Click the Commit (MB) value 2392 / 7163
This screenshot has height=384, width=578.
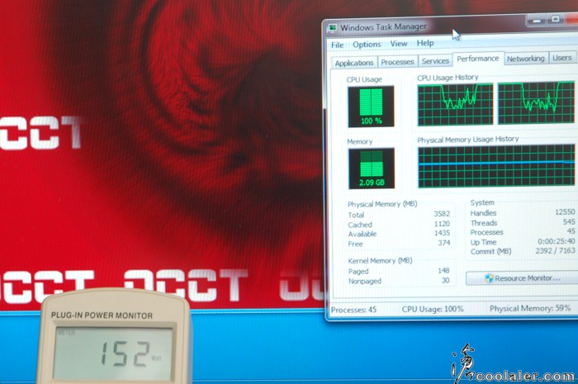(x=555, y=250)
